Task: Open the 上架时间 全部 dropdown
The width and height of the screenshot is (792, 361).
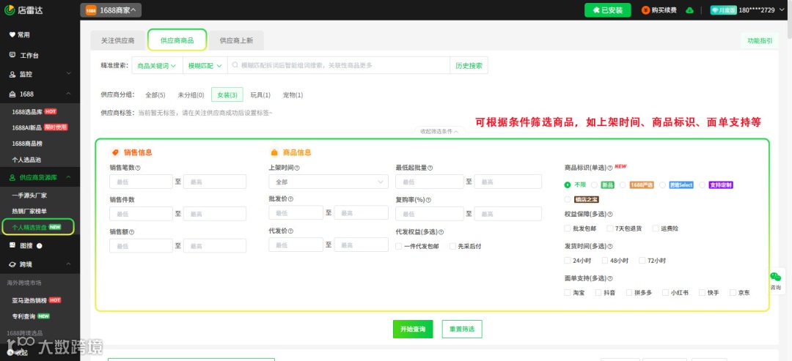Action: click(x=329, y=182)
